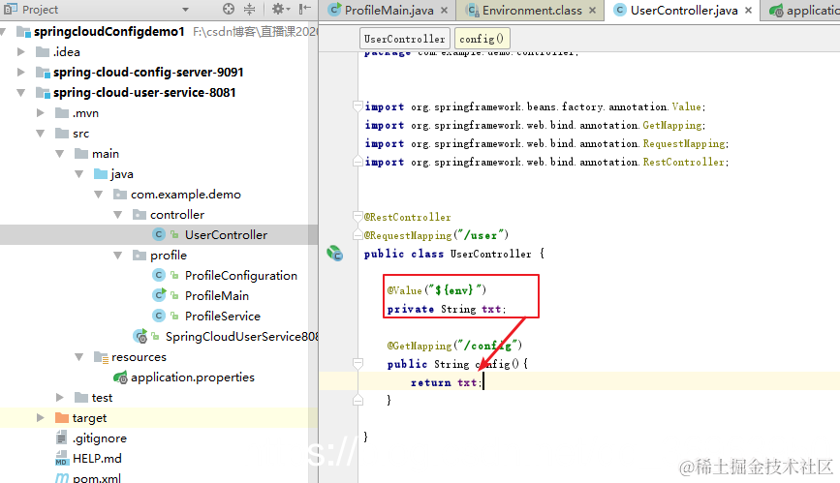
Task: Click the .gitignore file icon
Action: (62, 438)
